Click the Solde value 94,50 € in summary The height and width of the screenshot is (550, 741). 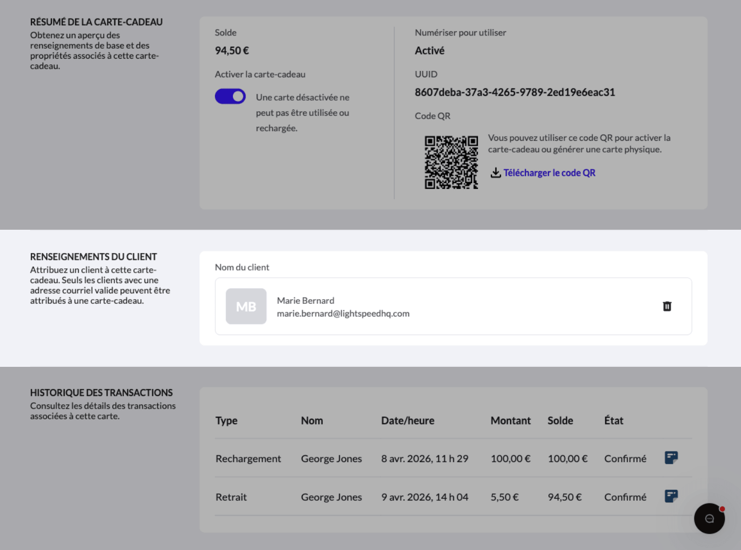[x=232, y=50]
